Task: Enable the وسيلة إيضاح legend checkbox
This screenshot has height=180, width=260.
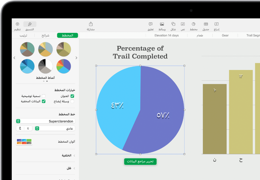Action: (x=72, y=101)
